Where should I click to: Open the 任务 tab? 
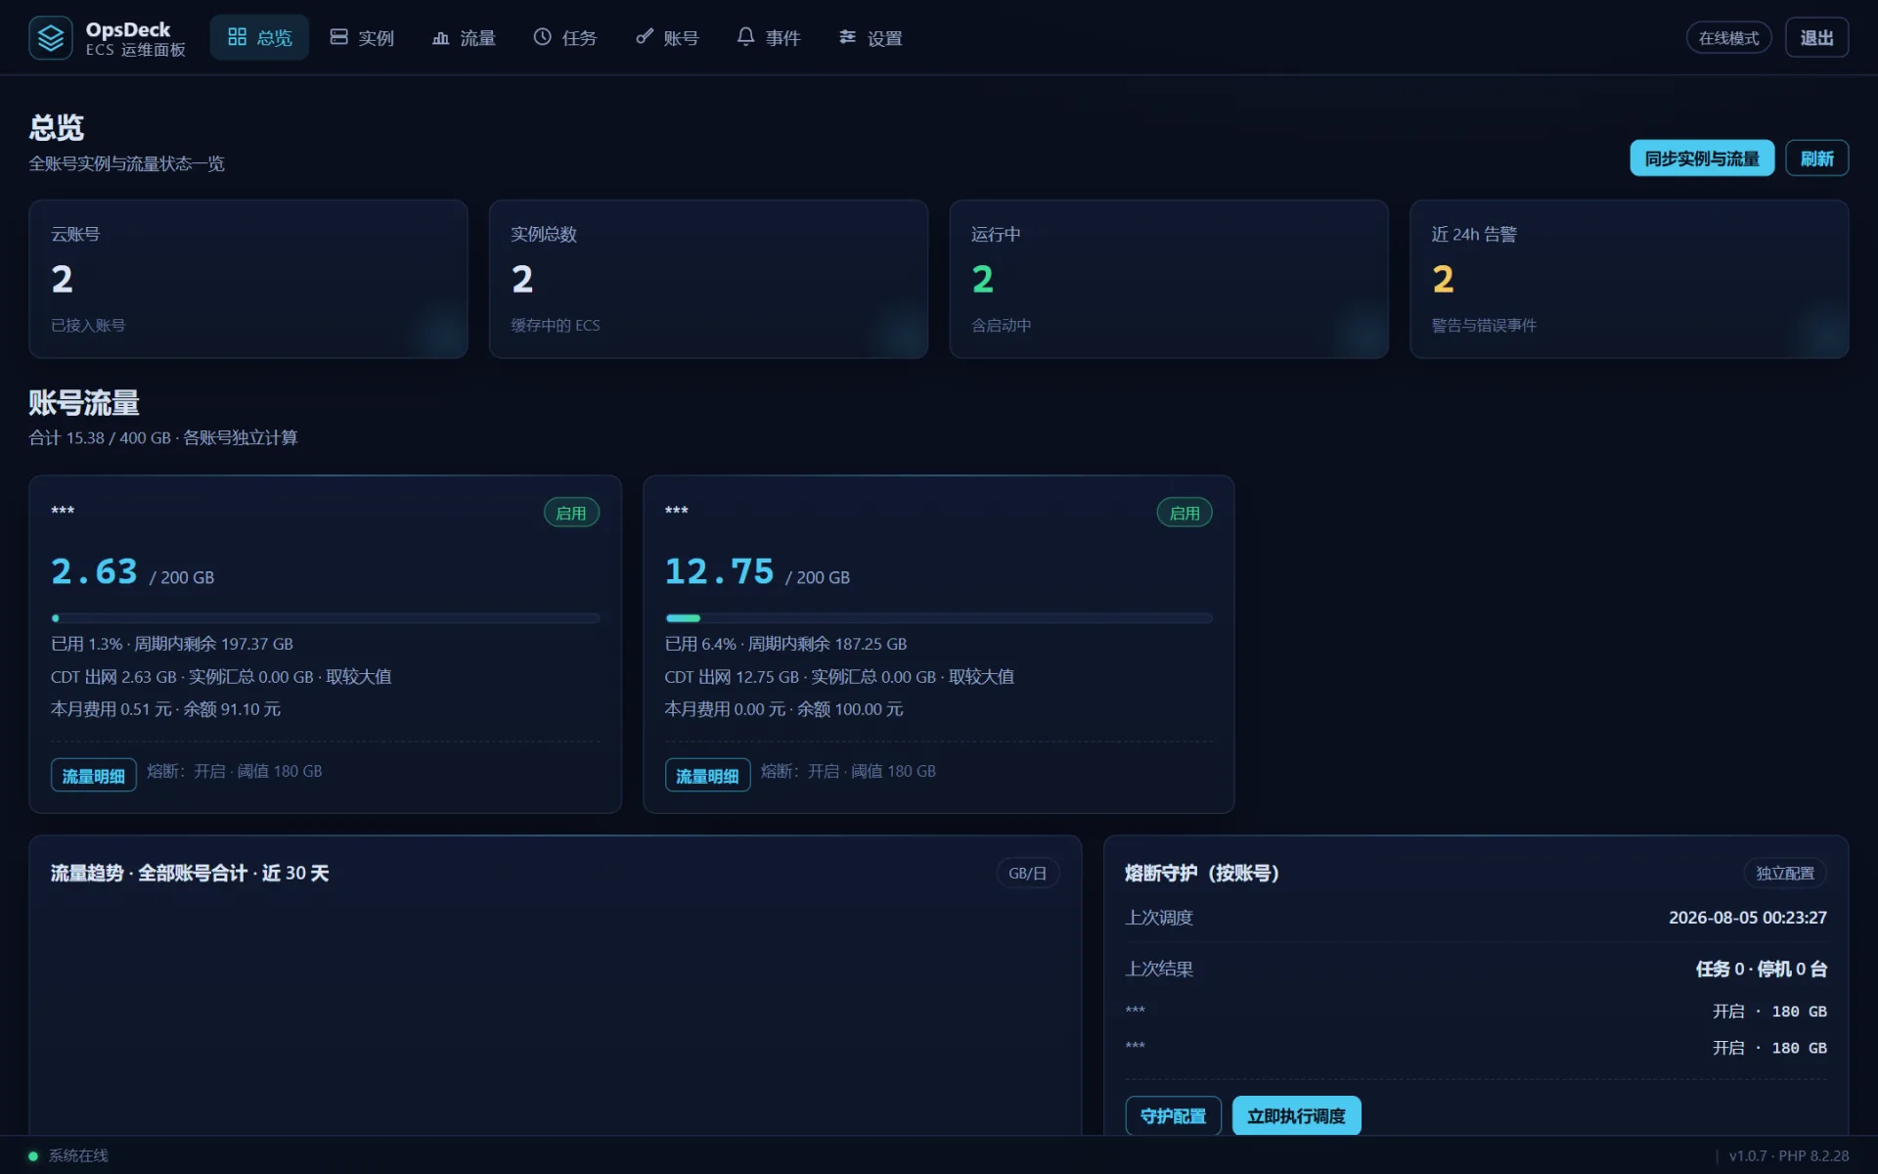coord(564,37)
